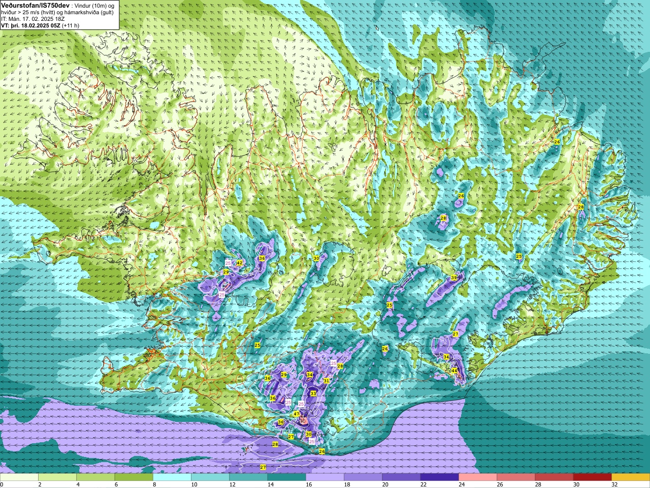650x488 pixels.
Task: Click the 6–8 m/s olive green legend swatch
Action: pyautogui.click(x=134, y=477)
